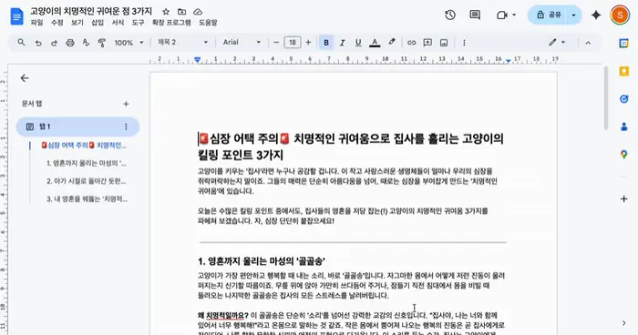Screen dimensions: 638x335
Task: Hide the side panel with bottom chevron
Action: point(623,323)
